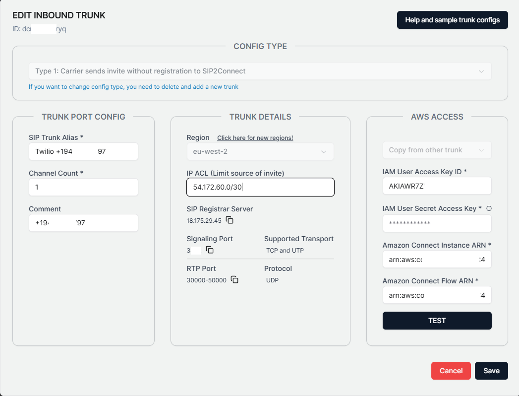This screenshot has height=396, width=519.
Task: Open Help and sample trunk configs
Action: [452, 20]
